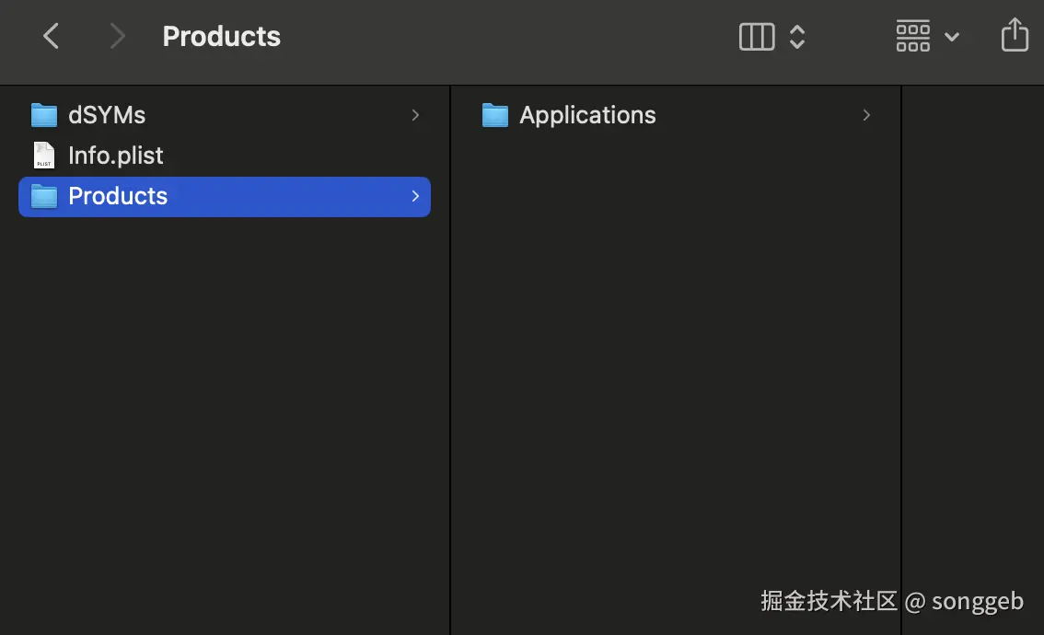Open the grouping dropdown chevron
Viewport: 1044px width, 635px height.
click(x=952, y=37)
